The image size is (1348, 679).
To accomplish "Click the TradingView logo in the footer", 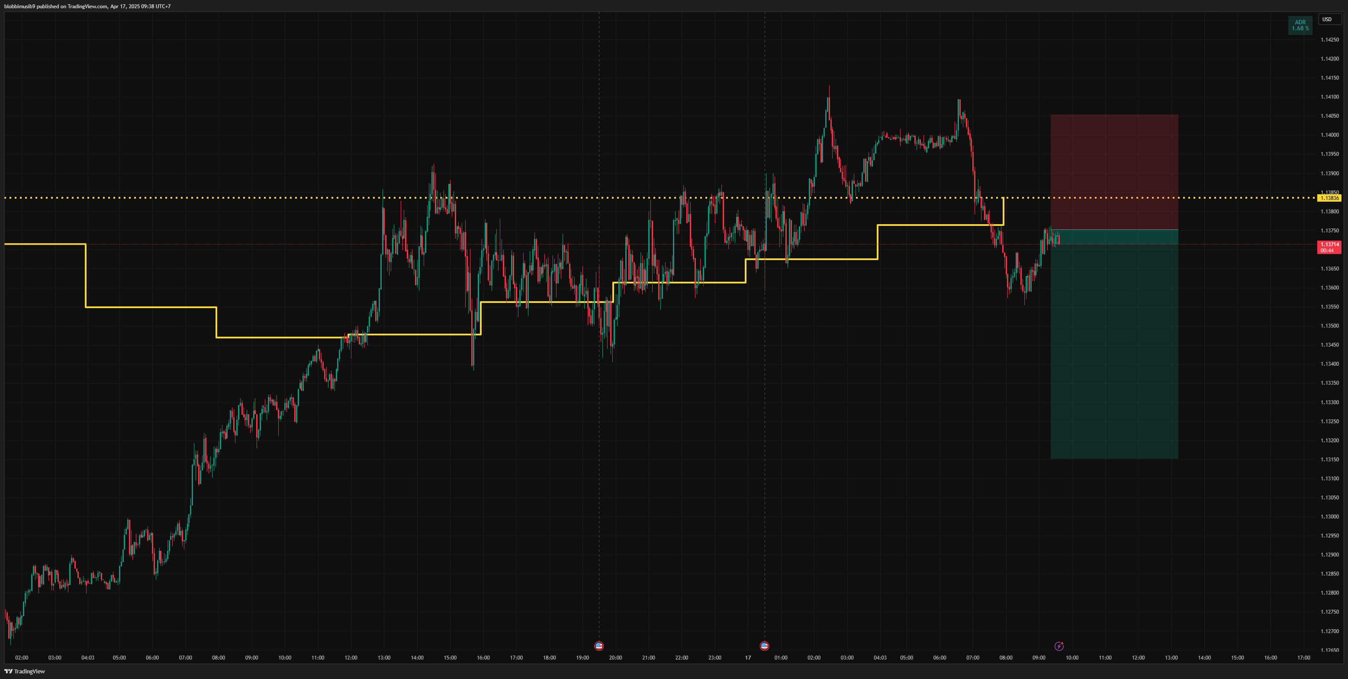I will tap(25, 671).
